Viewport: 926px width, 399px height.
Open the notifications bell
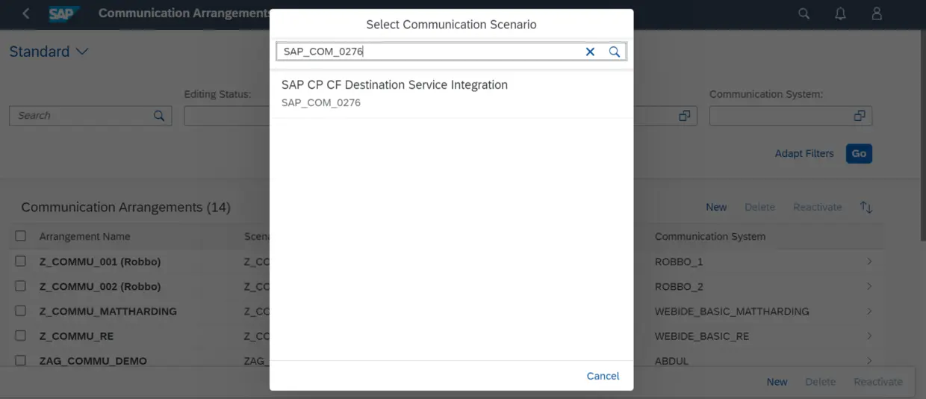click(x=841, y=13)
